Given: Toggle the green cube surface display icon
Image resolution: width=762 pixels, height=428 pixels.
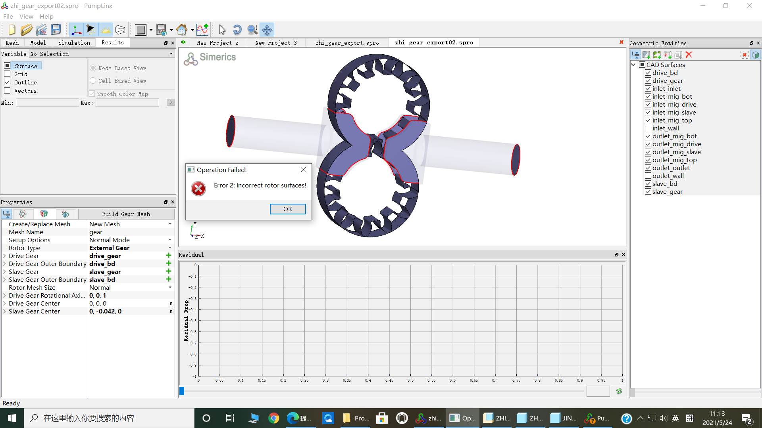Looking at the screenshot, I should [x=755, y=55].
